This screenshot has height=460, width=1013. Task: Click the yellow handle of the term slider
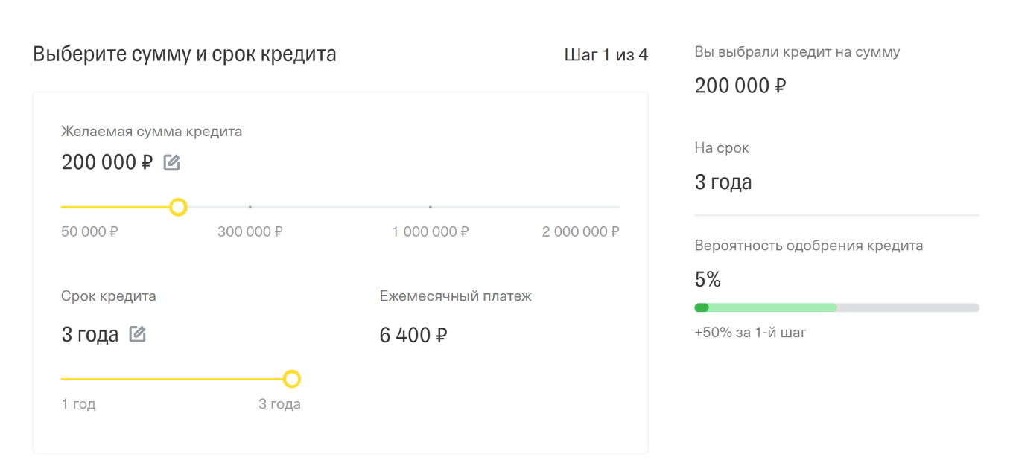pyautogui.click(x=292, y=379)
